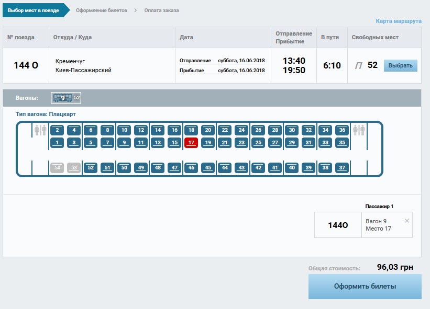The image size is (430, 309).
Task: Go to Выбор мест в поезде step
Action: coord(33,10)
